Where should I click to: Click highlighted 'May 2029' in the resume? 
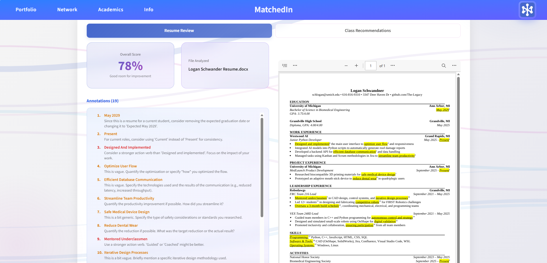point(442,110)
